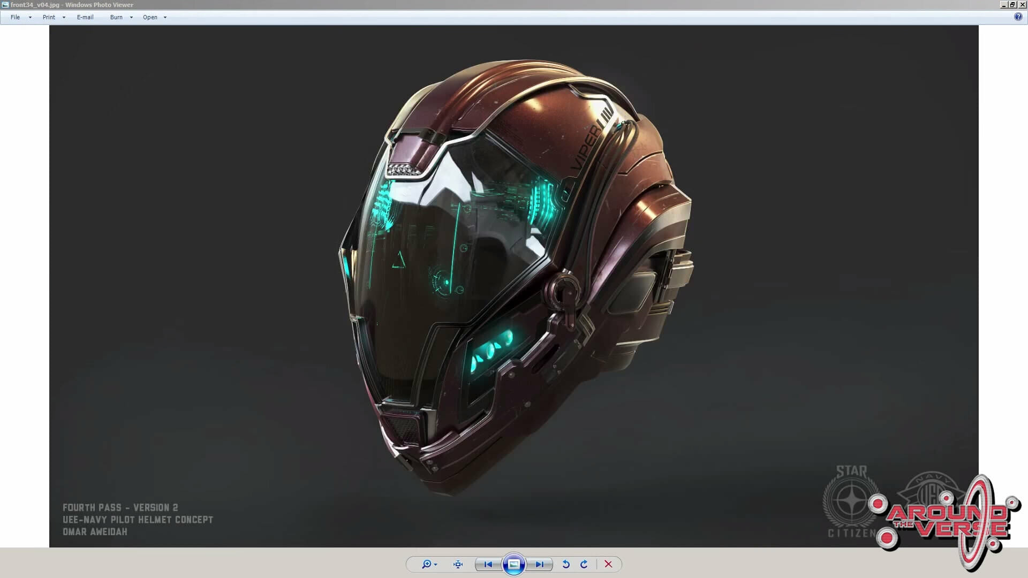Open the File menu

[x=16, y=17]
